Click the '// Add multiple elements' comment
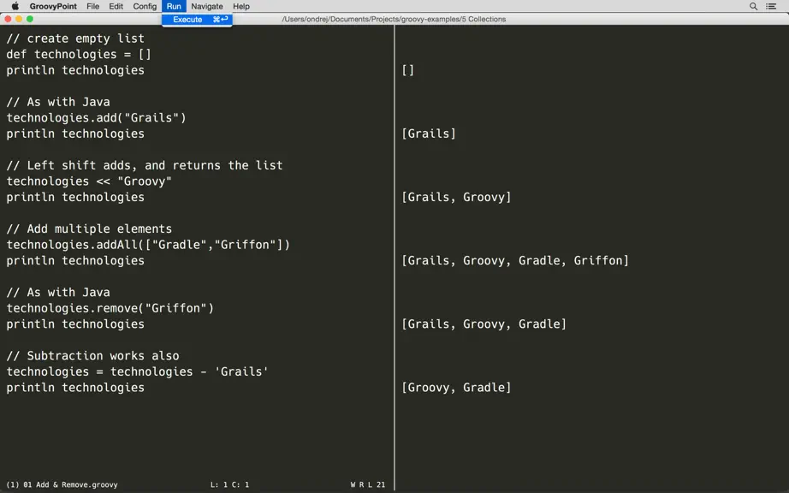The height and width of the screenshot is (493, 789). pyautogui.click(x=89, y=229)
